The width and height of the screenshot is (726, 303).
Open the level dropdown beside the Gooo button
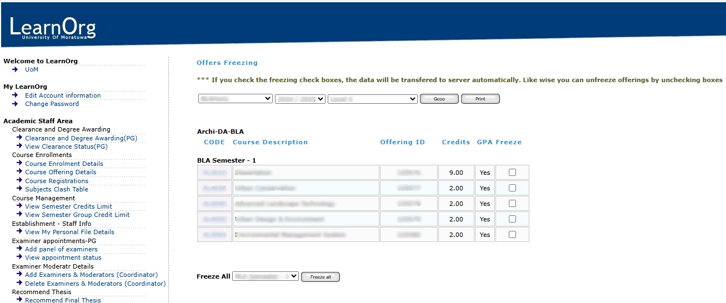tap(373, 99)
